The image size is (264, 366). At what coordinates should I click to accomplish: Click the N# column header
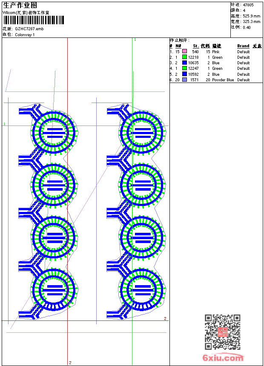click(x=178, y=46)
